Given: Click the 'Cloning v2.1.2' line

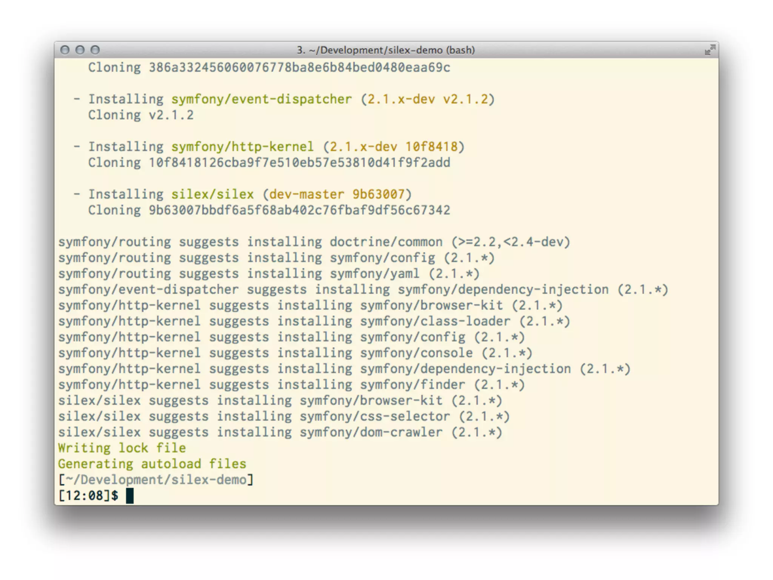Looking at the screenshot, I should 141,115.
